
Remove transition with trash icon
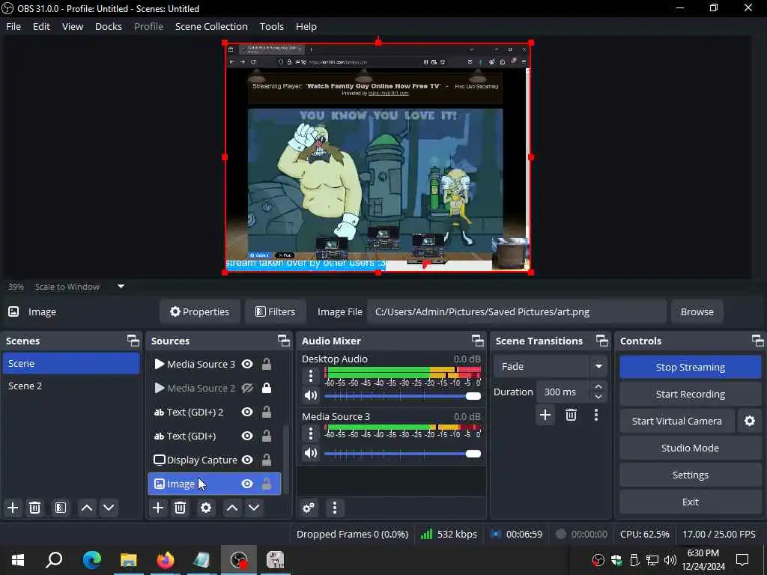tap(571, 415)
